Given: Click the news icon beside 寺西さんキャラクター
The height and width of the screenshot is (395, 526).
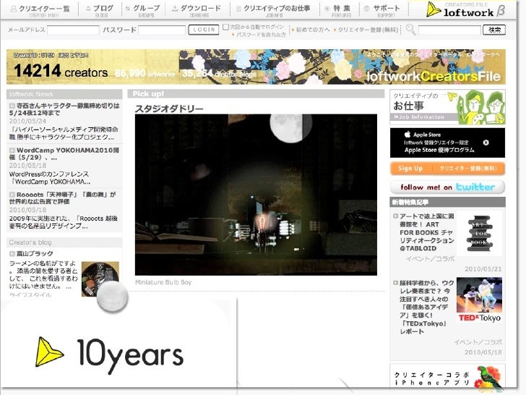Looking at the screenshot, I should 12,106.
